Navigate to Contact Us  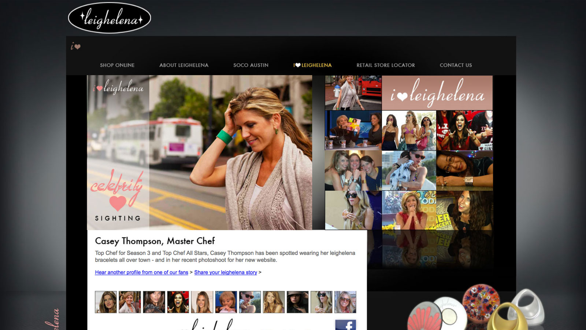(456, 65)
